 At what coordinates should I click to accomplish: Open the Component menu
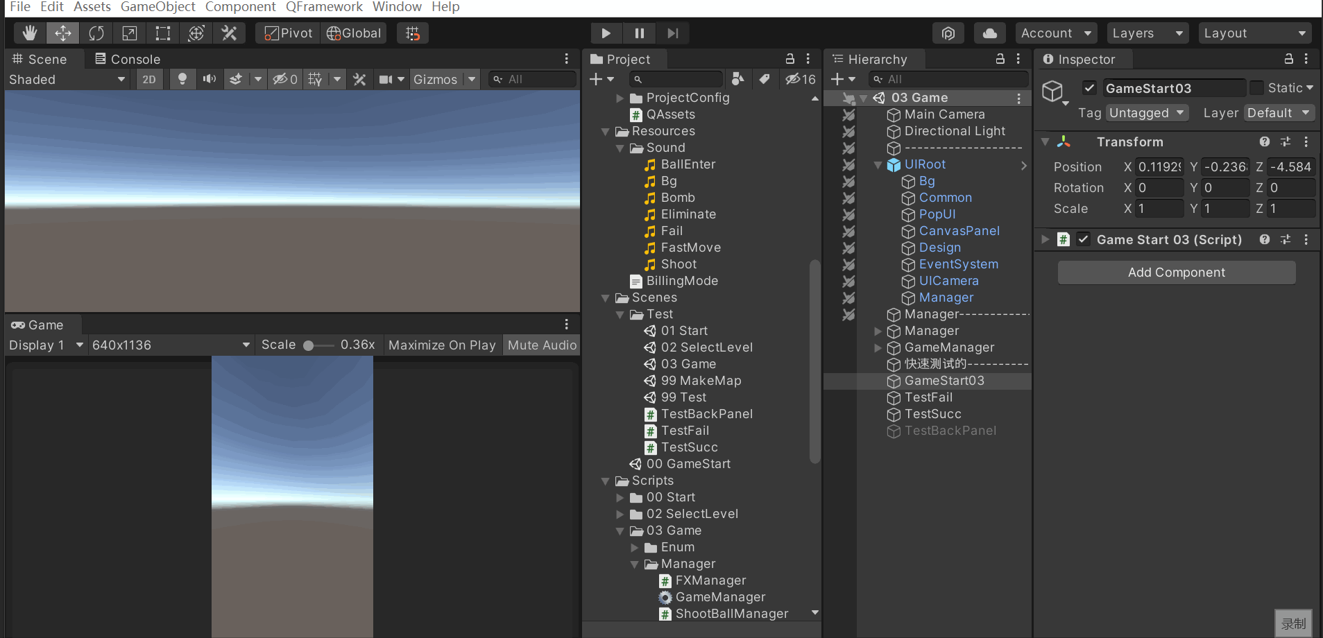click(x=240, y=7)
